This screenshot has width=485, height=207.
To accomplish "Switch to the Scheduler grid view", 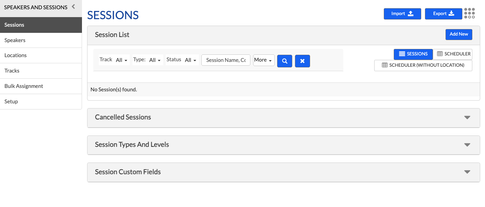I will tap(453, 54).
